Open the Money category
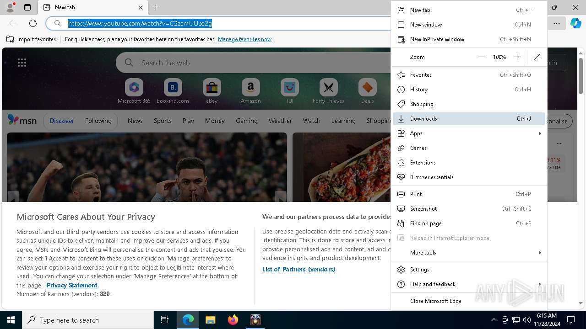Viewport: 586px width, 329px height. [215, 121]
